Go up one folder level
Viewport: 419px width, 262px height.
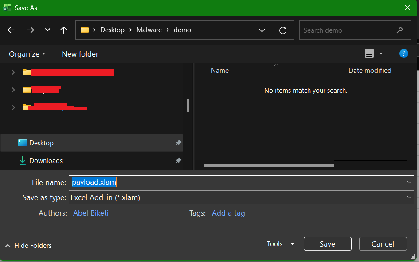63,30
